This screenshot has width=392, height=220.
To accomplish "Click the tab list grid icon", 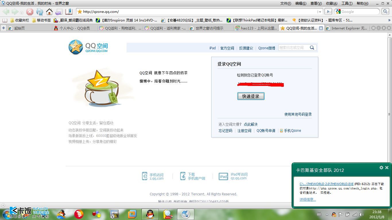I will click(373, 28).
